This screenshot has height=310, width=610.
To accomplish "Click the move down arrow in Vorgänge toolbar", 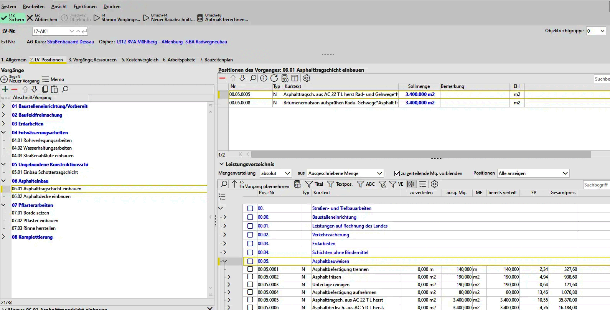I will pyautogui.click(x=35, y=89).
